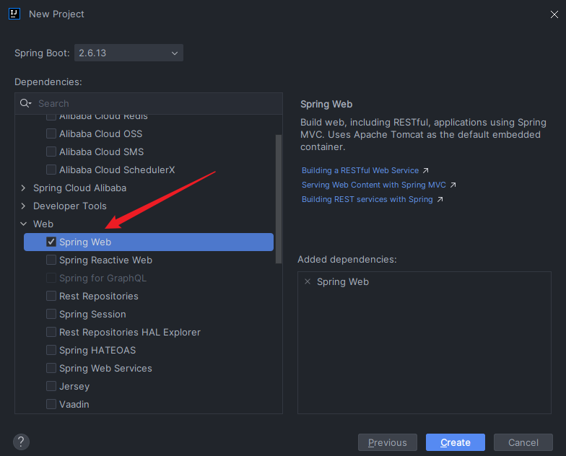
Task: Open Building REST services with Spring link
Action: point(367,199)
